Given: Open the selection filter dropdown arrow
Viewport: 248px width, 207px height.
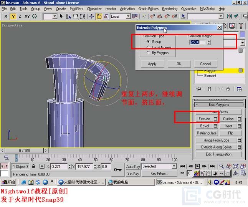Looking at the screenshot, I should click(55, 16).
